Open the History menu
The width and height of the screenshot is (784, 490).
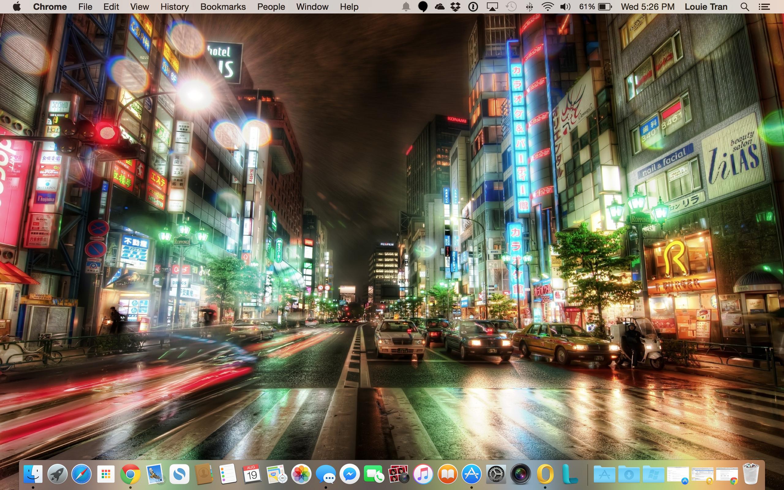click(174, 7)
